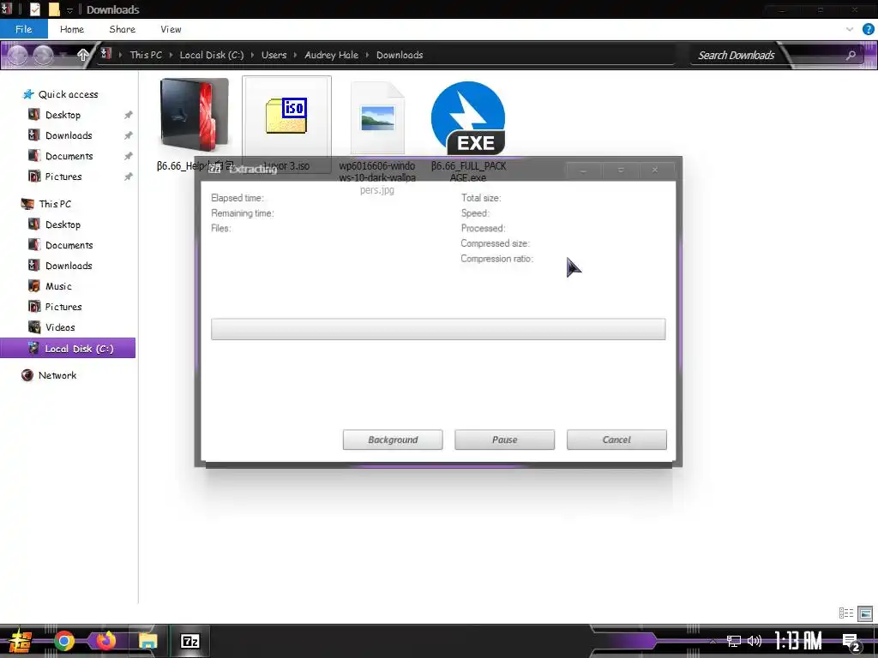The image size is (878, 658).
Task: Open Downloads under This PC
Action: coord(69,266)
